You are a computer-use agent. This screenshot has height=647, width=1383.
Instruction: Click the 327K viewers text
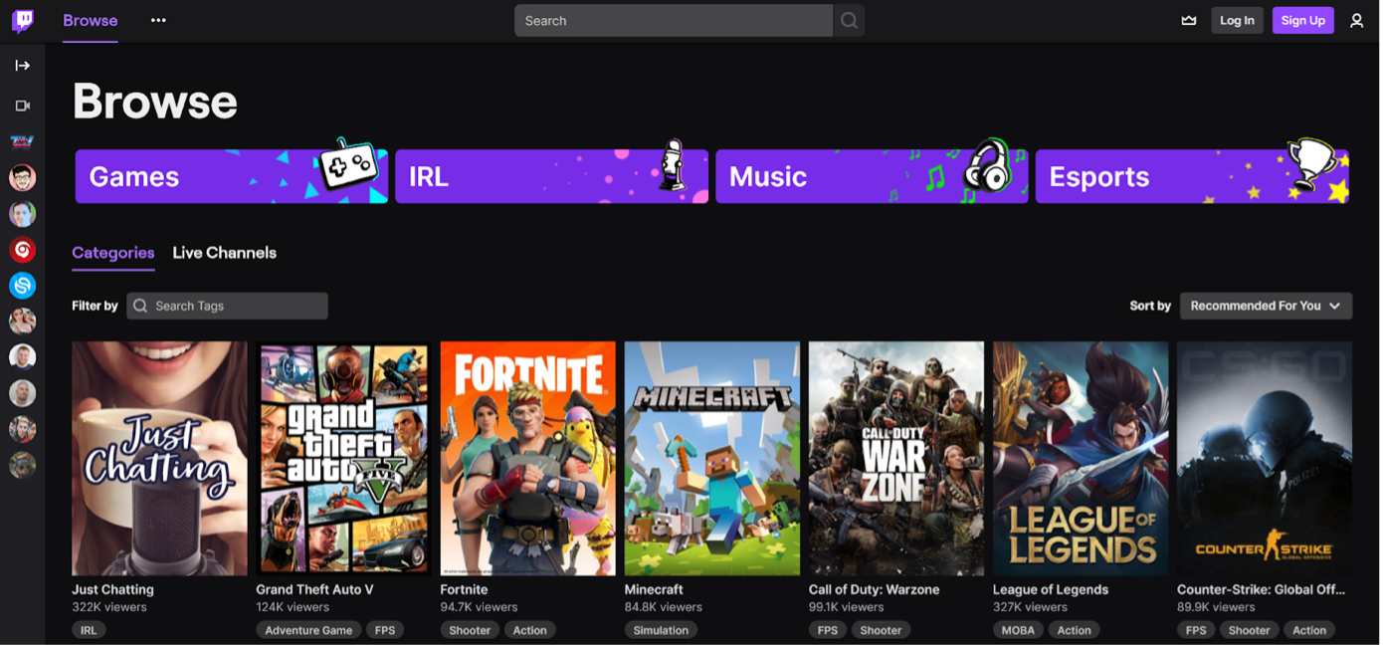1031,608
